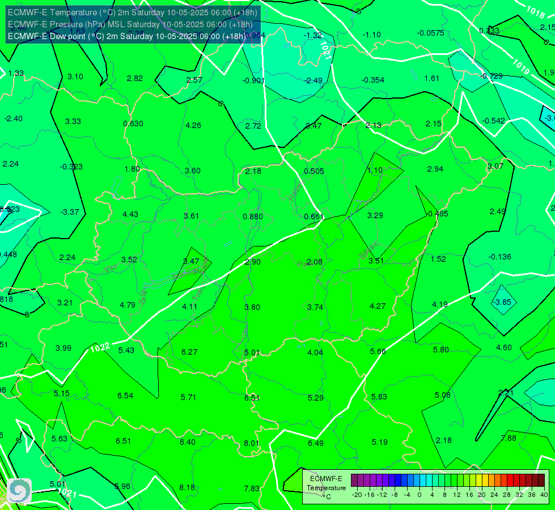Click the swirl logo icon in the corner
The height and width of the screenshot is (510, 555).
pyautogui.click(x=19, y=491)
